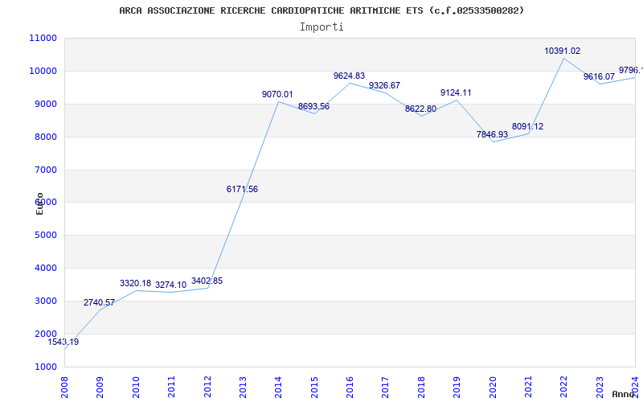Viewport: 643px width, 402px height.
Task: Click x-axis year 2011
Action: (171, 388)
